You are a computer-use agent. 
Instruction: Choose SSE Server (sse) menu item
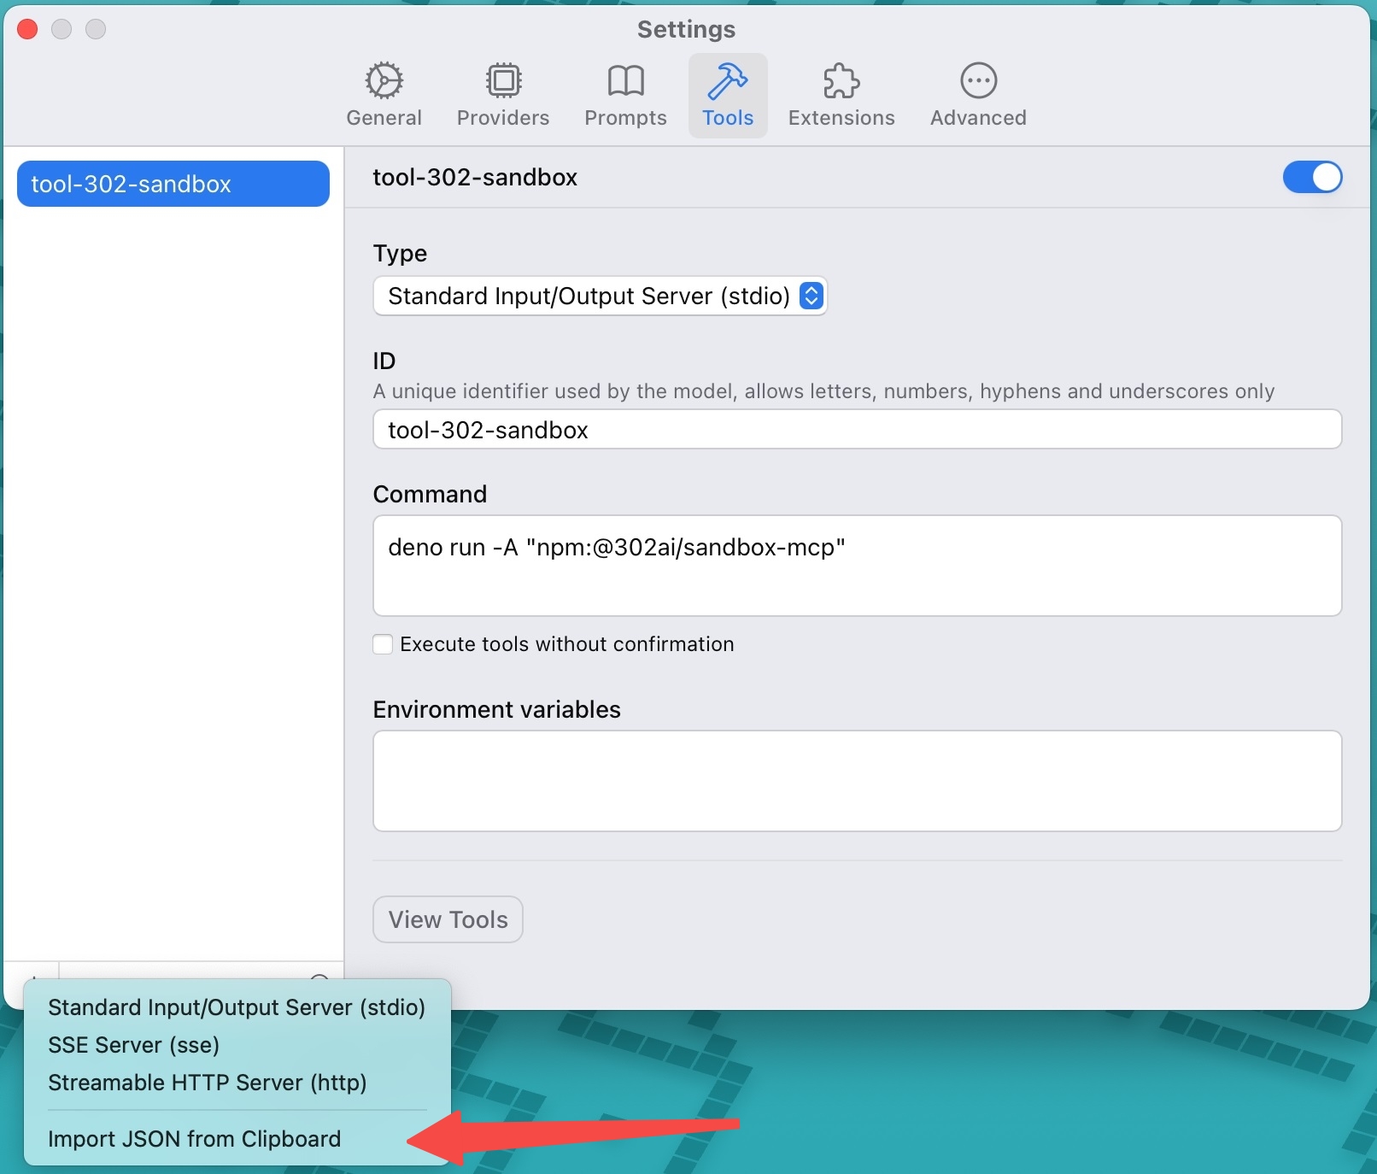pyautogui.click(x=237, y=1045)
